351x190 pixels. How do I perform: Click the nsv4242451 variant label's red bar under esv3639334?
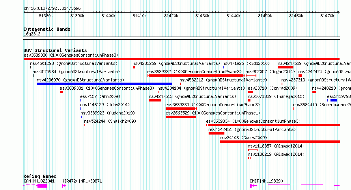click(217, 133)
